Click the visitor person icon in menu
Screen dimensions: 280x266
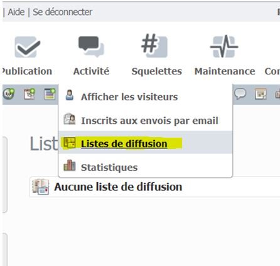coord(70,95)
